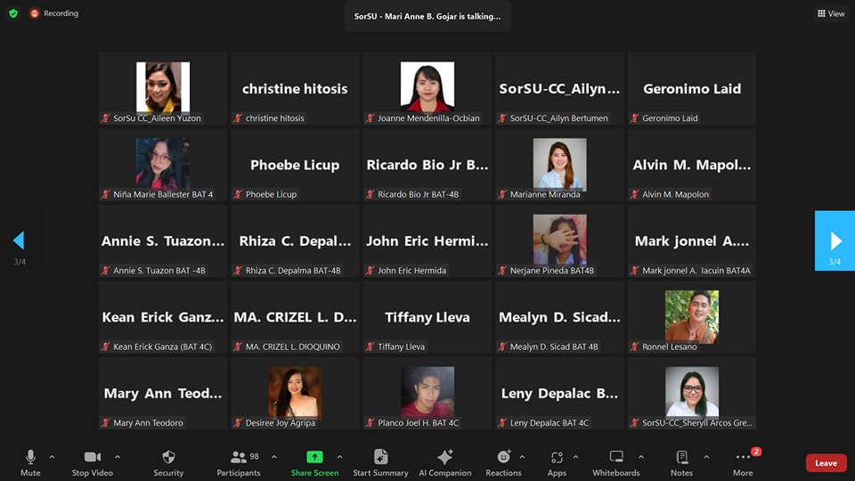Click the red Leave button
This screenshot has width=855, height=481.
pos(826,463)
